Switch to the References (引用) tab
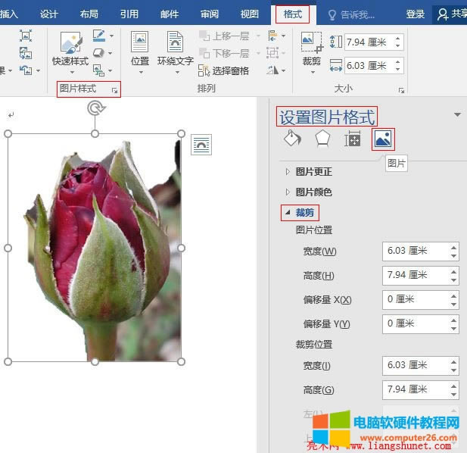The height and width of the screenshot is (453, 467). coord(129,14)
